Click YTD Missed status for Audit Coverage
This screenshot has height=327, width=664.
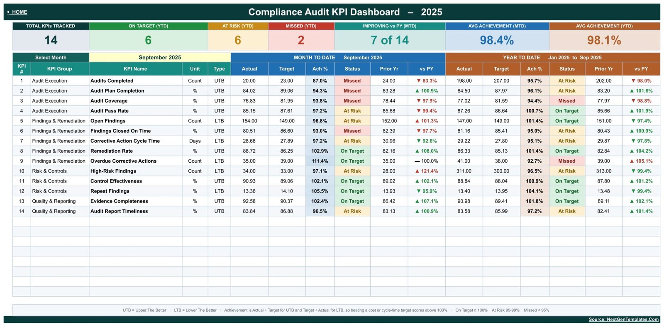point(567,101)
